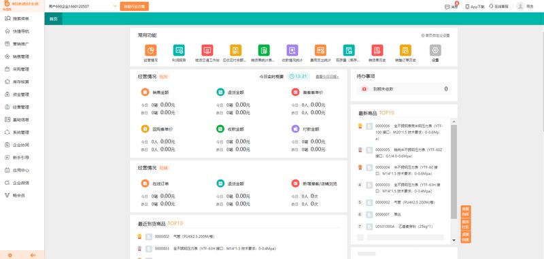Open the yellow 销售订单历史 shortcut icon
This screenshot has width=544, height=259.
[x=405, y=50]
